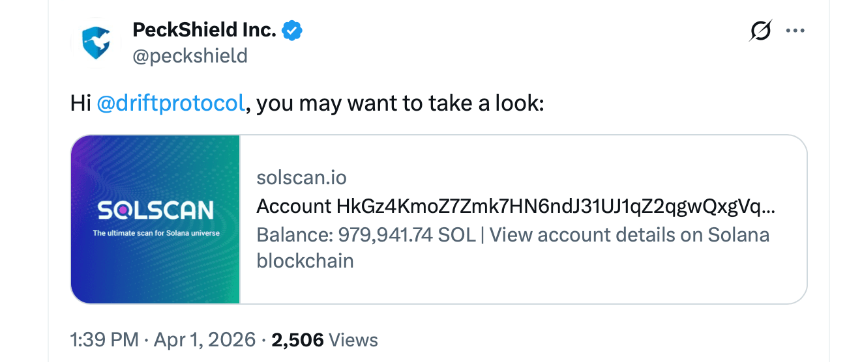Open the PeckShield Inc. display name

pos(204,30)
